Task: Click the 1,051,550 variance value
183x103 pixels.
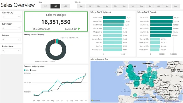Action: point(71,29)
